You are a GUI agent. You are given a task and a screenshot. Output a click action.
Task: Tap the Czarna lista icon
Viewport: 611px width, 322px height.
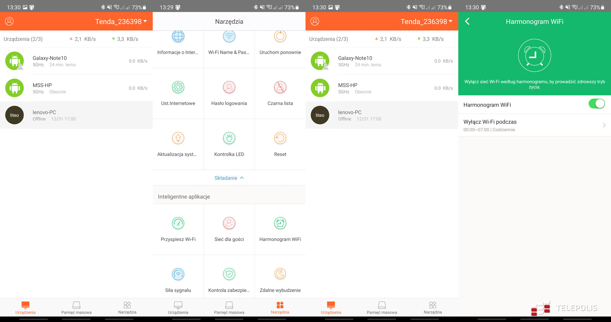(280, 87)
